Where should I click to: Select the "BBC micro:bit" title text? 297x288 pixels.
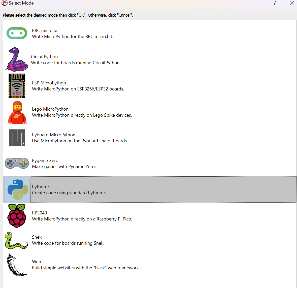coord(45,30)
